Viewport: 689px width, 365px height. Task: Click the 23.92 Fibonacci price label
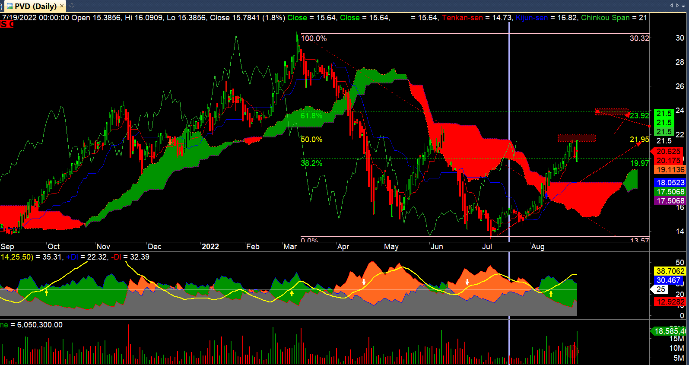tap(639, 116)
